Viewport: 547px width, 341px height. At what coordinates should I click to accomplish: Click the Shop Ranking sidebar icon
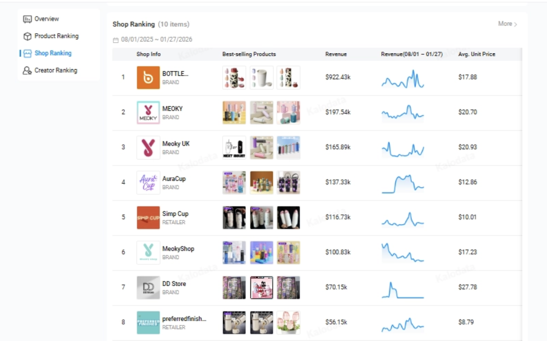tap(28, 54)
